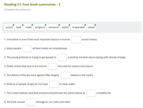The height and width of the screenshot is (108, 143).
Task: Click the blank before 'a positive mindset'
Action: pyautogui.click(x=62, y=57)
